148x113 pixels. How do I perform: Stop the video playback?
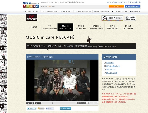33,103
